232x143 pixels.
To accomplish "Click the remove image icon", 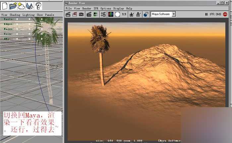I will (138, 14).
